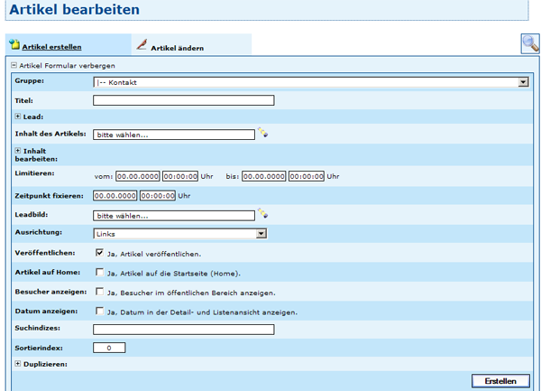Uncheck the Veröffentlichen checkbox
This screenshot has width=541, height=391.
click(x=100, y=254)
